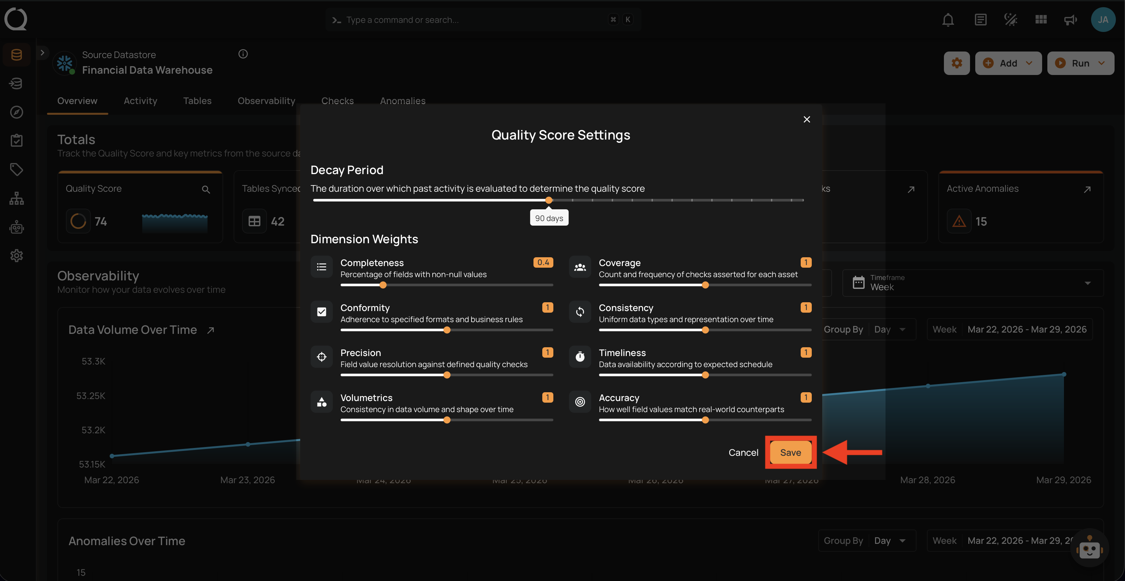Click the Explore compass sidebar icon

17,112
